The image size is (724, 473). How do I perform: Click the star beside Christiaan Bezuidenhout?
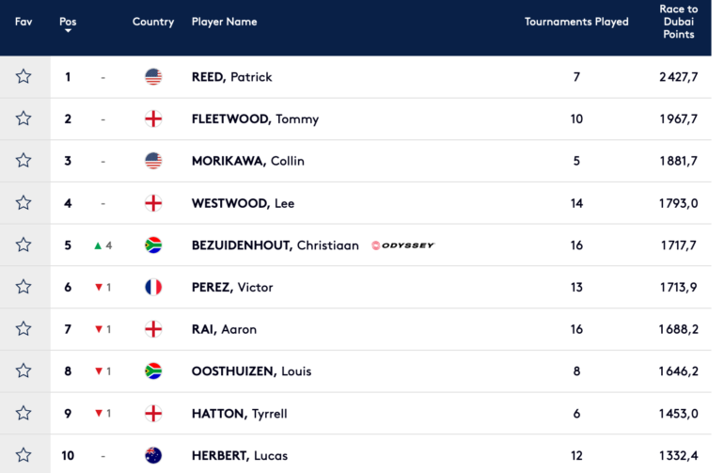click(x=24, y=244)
